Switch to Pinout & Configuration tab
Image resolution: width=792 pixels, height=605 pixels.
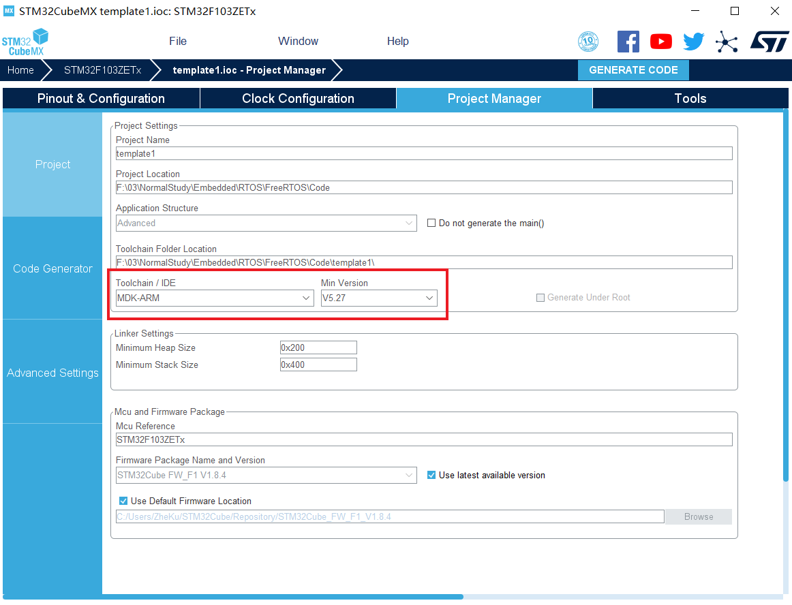pyautogui.click(x=101, y=99)
